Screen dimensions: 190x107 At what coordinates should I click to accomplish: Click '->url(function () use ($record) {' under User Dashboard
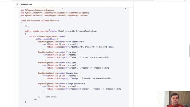60,44
